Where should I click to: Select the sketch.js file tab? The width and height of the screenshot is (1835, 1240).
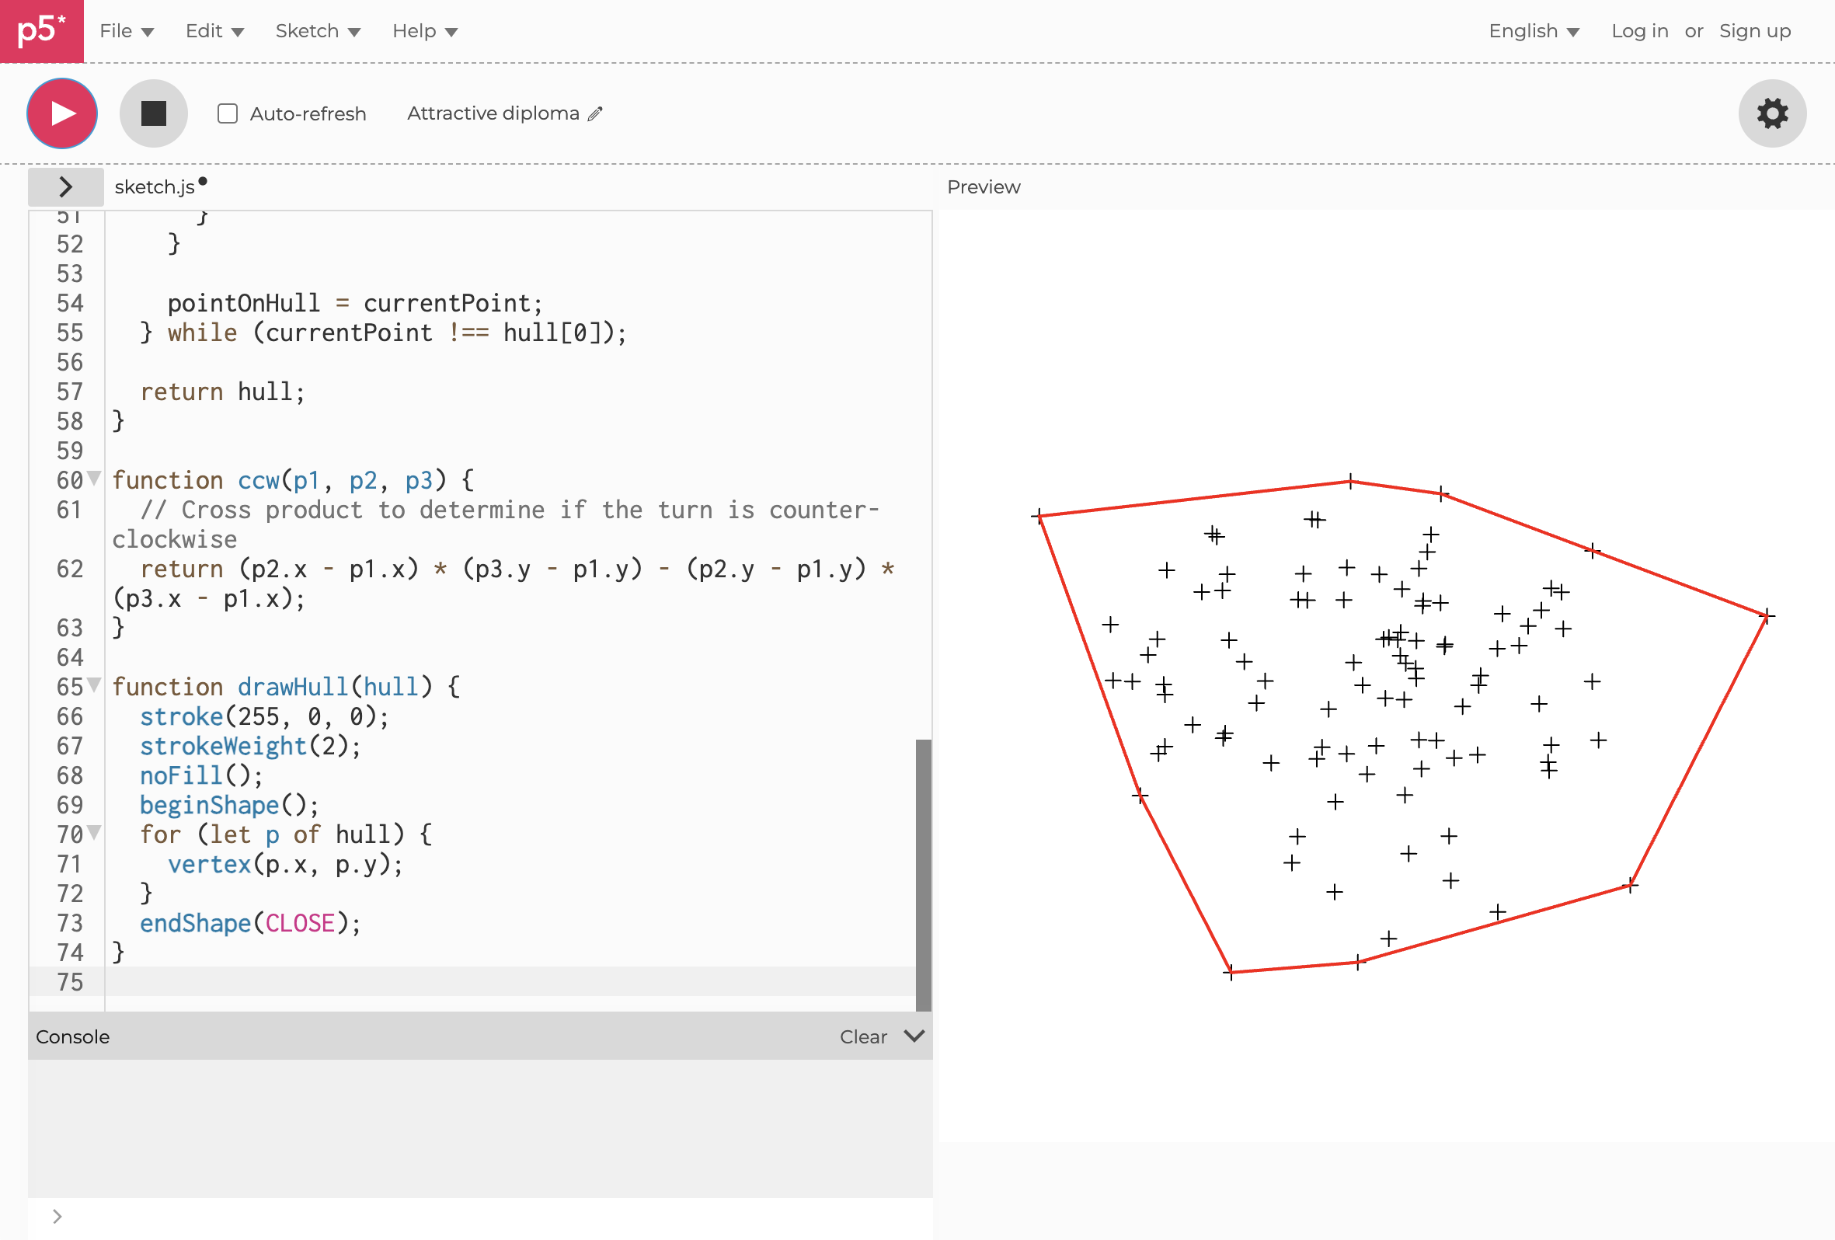(x=155, y=187)
